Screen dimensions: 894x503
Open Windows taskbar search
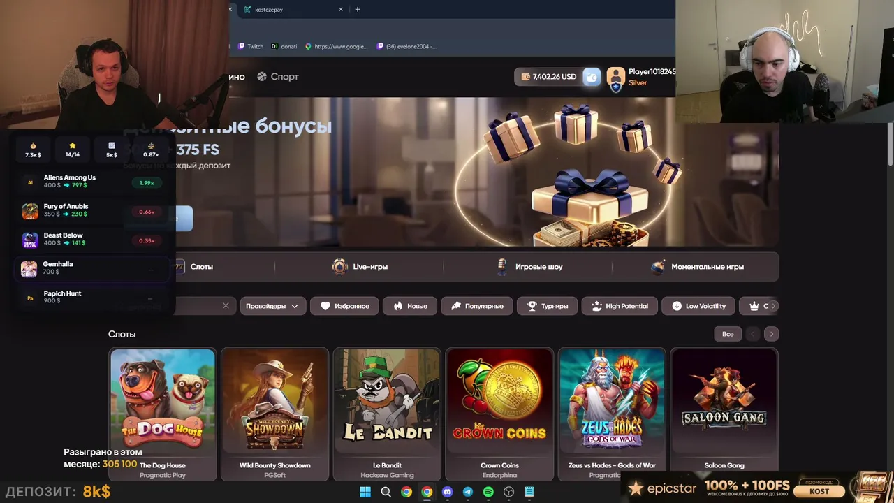[x=386, y=492]
